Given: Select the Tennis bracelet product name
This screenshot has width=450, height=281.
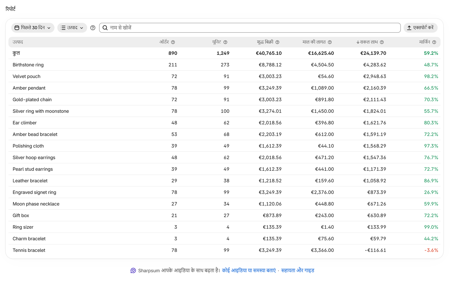Looking at the screenshot, I should [29, 250].
